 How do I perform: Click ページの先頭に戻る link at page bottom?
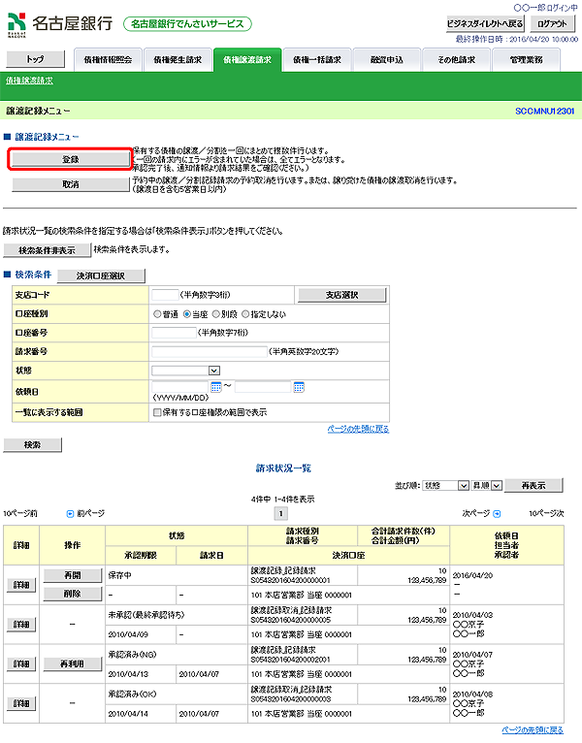(x=533, y=730)
